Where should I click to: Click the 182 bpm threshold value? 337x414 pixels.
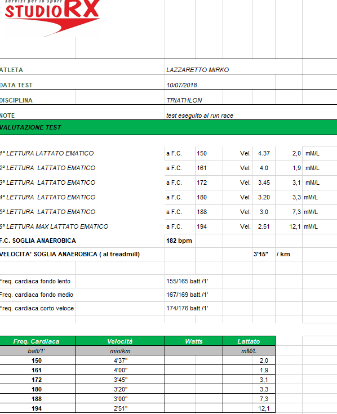pos(179,241)
